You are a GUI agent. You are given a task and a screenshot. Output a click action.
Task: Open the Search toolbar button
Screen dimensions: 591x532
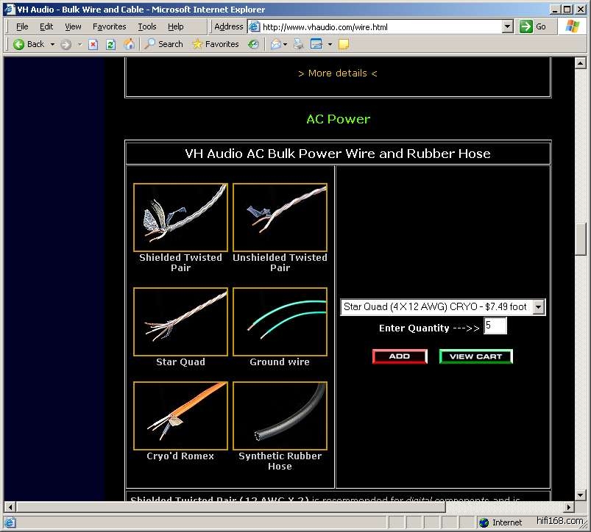click(x=163, y=44)
